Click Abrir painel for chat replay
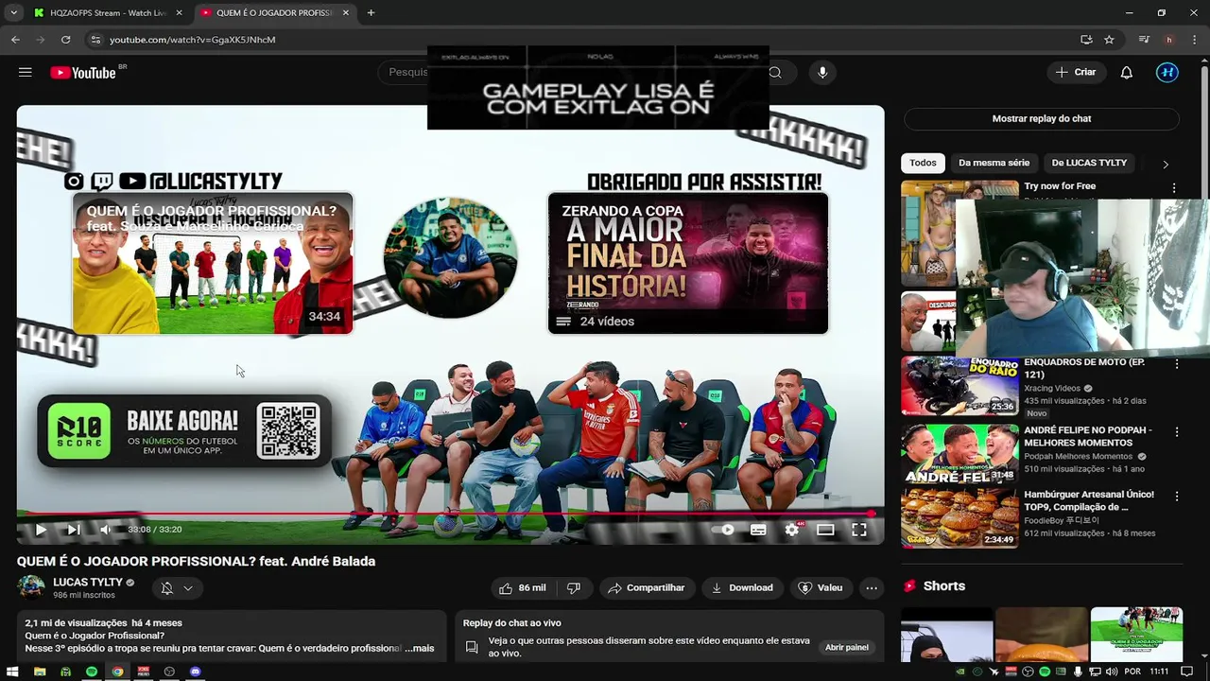The width and height of the screenshot is (1210, 681). [847, 648]
